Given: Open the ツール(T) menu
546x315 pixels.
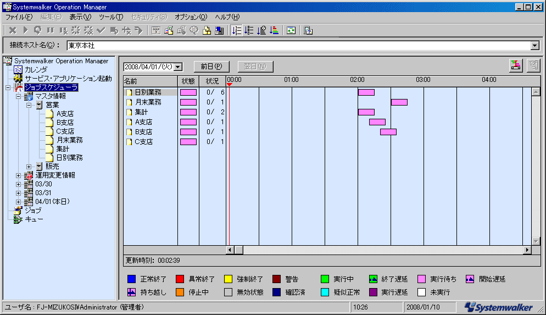Looking at the screenshot, I should 111,16.
